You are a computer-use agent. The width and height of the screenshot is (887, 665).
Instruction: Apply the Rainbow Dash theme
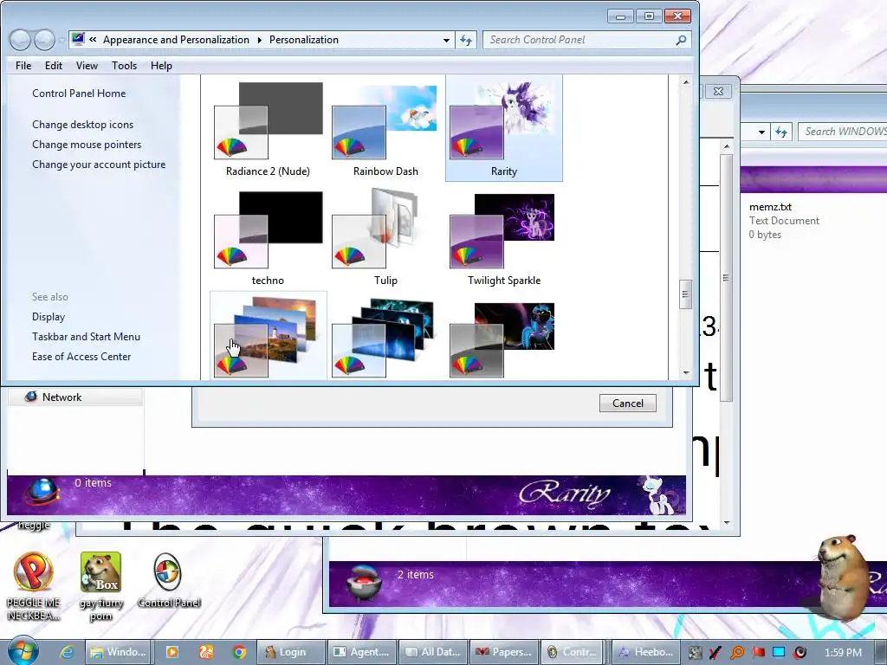pos(385,128)
